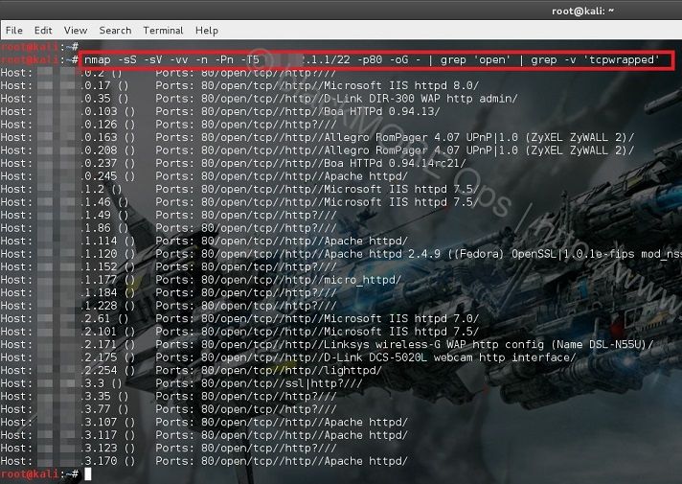Image resolution: width=682 pixels, height=484 pixels.
Task: Select '80/open/tcp//ssl|http?///' text
Action: (282, 383)
